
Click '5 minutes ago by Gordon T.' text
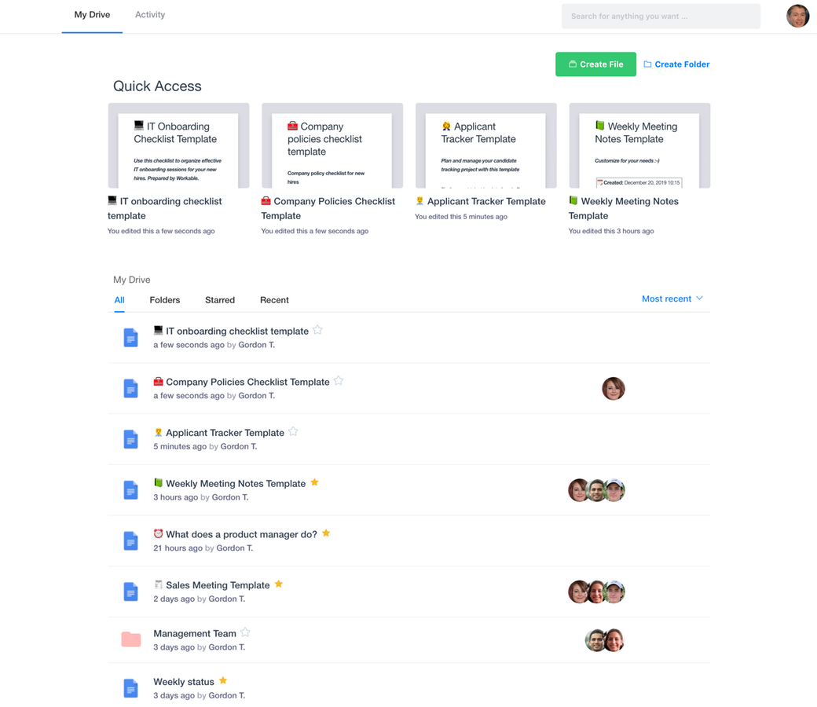(x=205, y=446)
